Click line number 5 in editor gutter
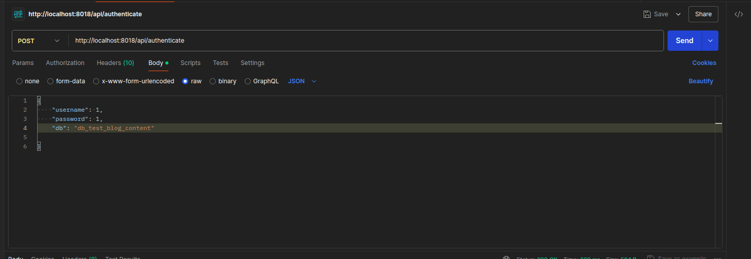The image size is (751, 259). (x=25, y=137)
